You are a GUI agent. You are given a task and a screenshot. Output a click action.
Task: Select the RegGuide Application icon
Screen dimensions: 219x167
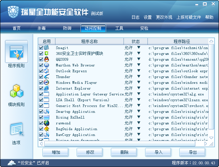[x=47, y=129]
